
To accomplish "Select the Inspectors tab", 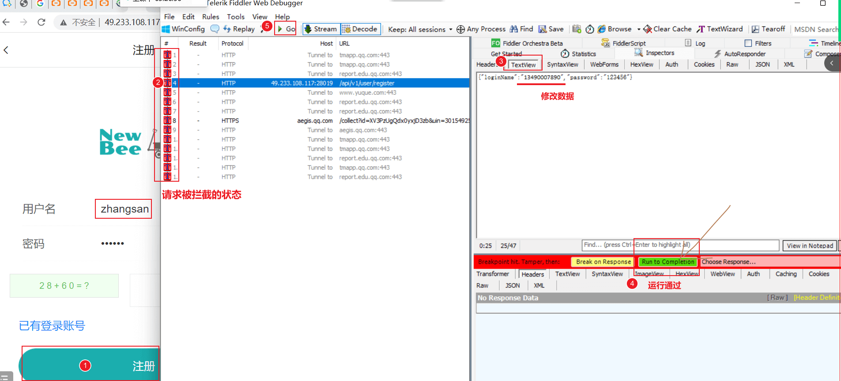I will (x=654, y=53).
